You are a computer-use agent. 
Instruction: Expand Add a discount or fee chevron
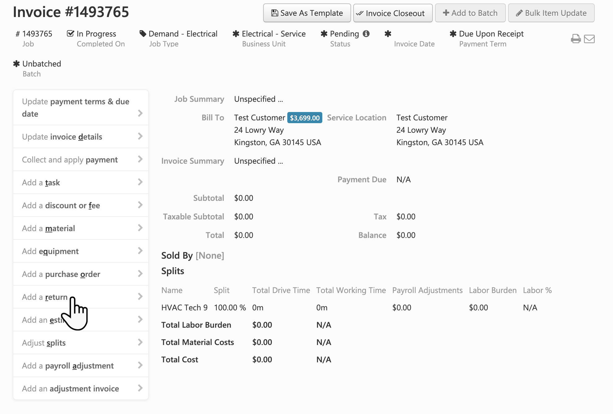pyautogui.click(x=140, y=205)
